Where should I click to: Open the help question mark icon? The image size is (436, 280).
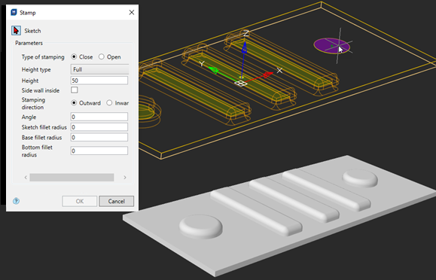pyautogui.click(x=16, y=201)
